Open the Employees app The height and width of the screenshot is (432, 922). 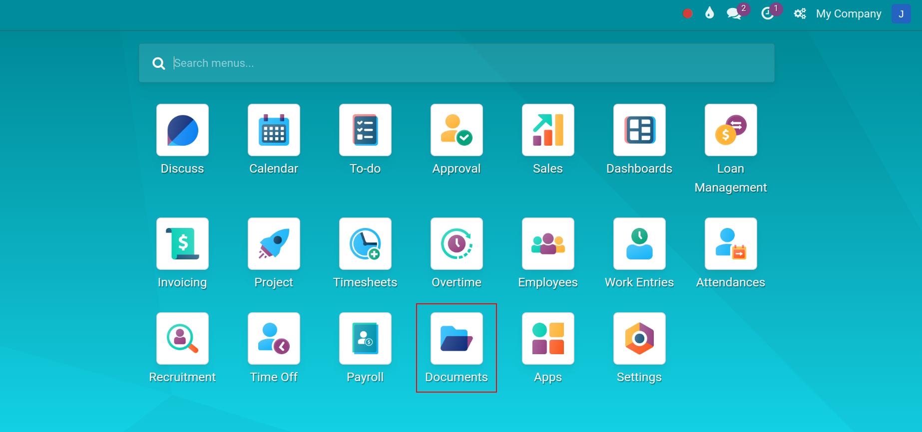click(x=548, y=244)
